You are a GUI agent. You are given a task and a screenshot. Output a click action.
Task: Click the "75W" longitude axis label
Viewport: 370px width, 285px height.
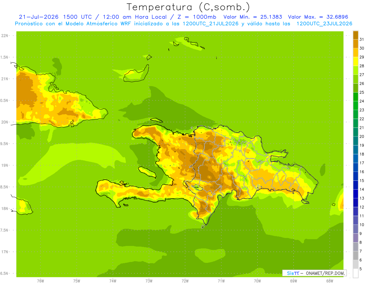[x=76, y=281]
